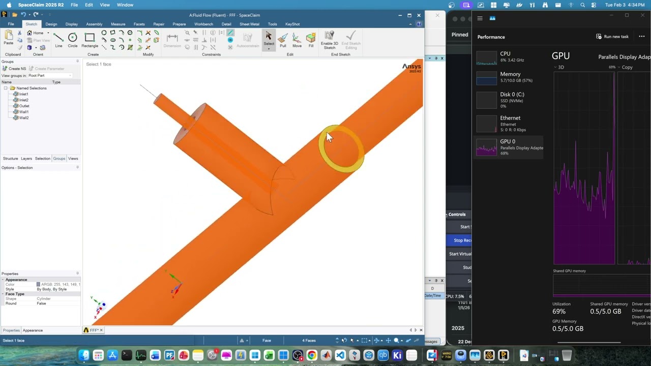Toggle Options - Selection panel pin

point(78,168)
